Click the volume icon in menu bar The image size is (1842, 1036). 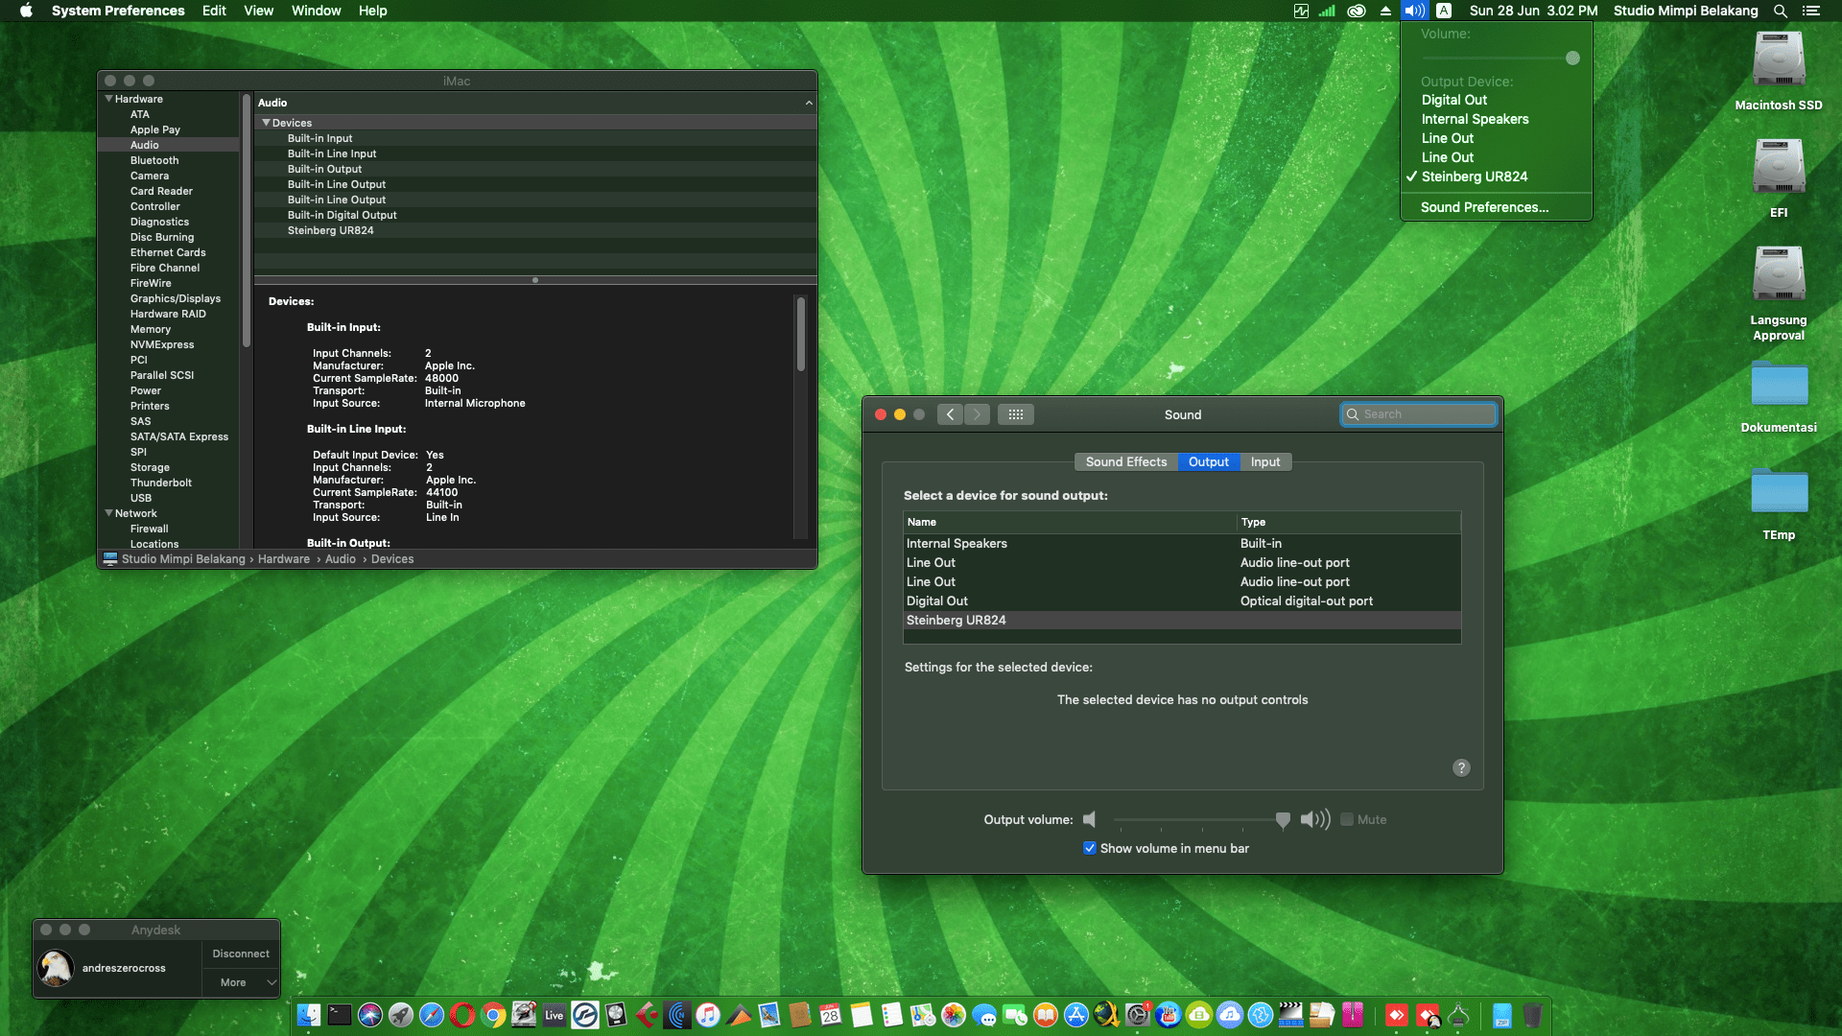pyautogui.click(x=1414, y=11)
